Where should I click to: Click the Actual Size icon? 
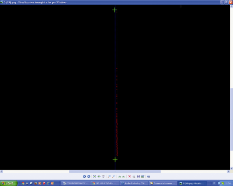click(99, 176)
